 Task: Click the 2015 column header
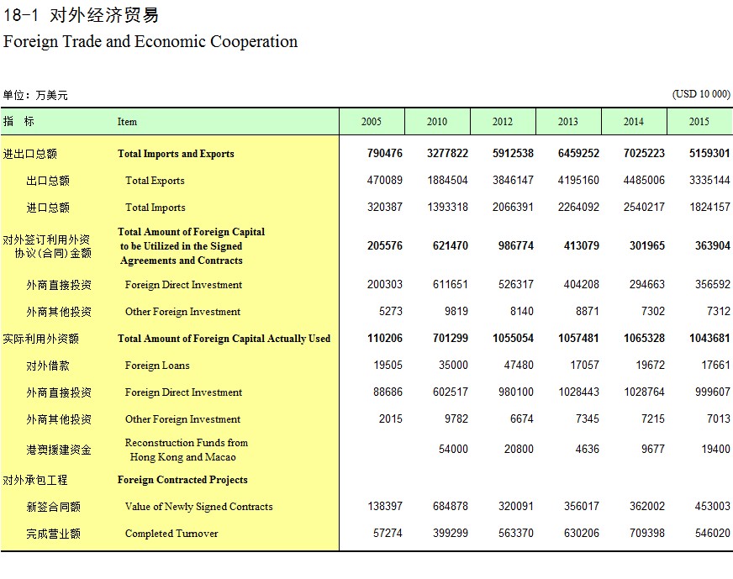click(x=699, y=122)
